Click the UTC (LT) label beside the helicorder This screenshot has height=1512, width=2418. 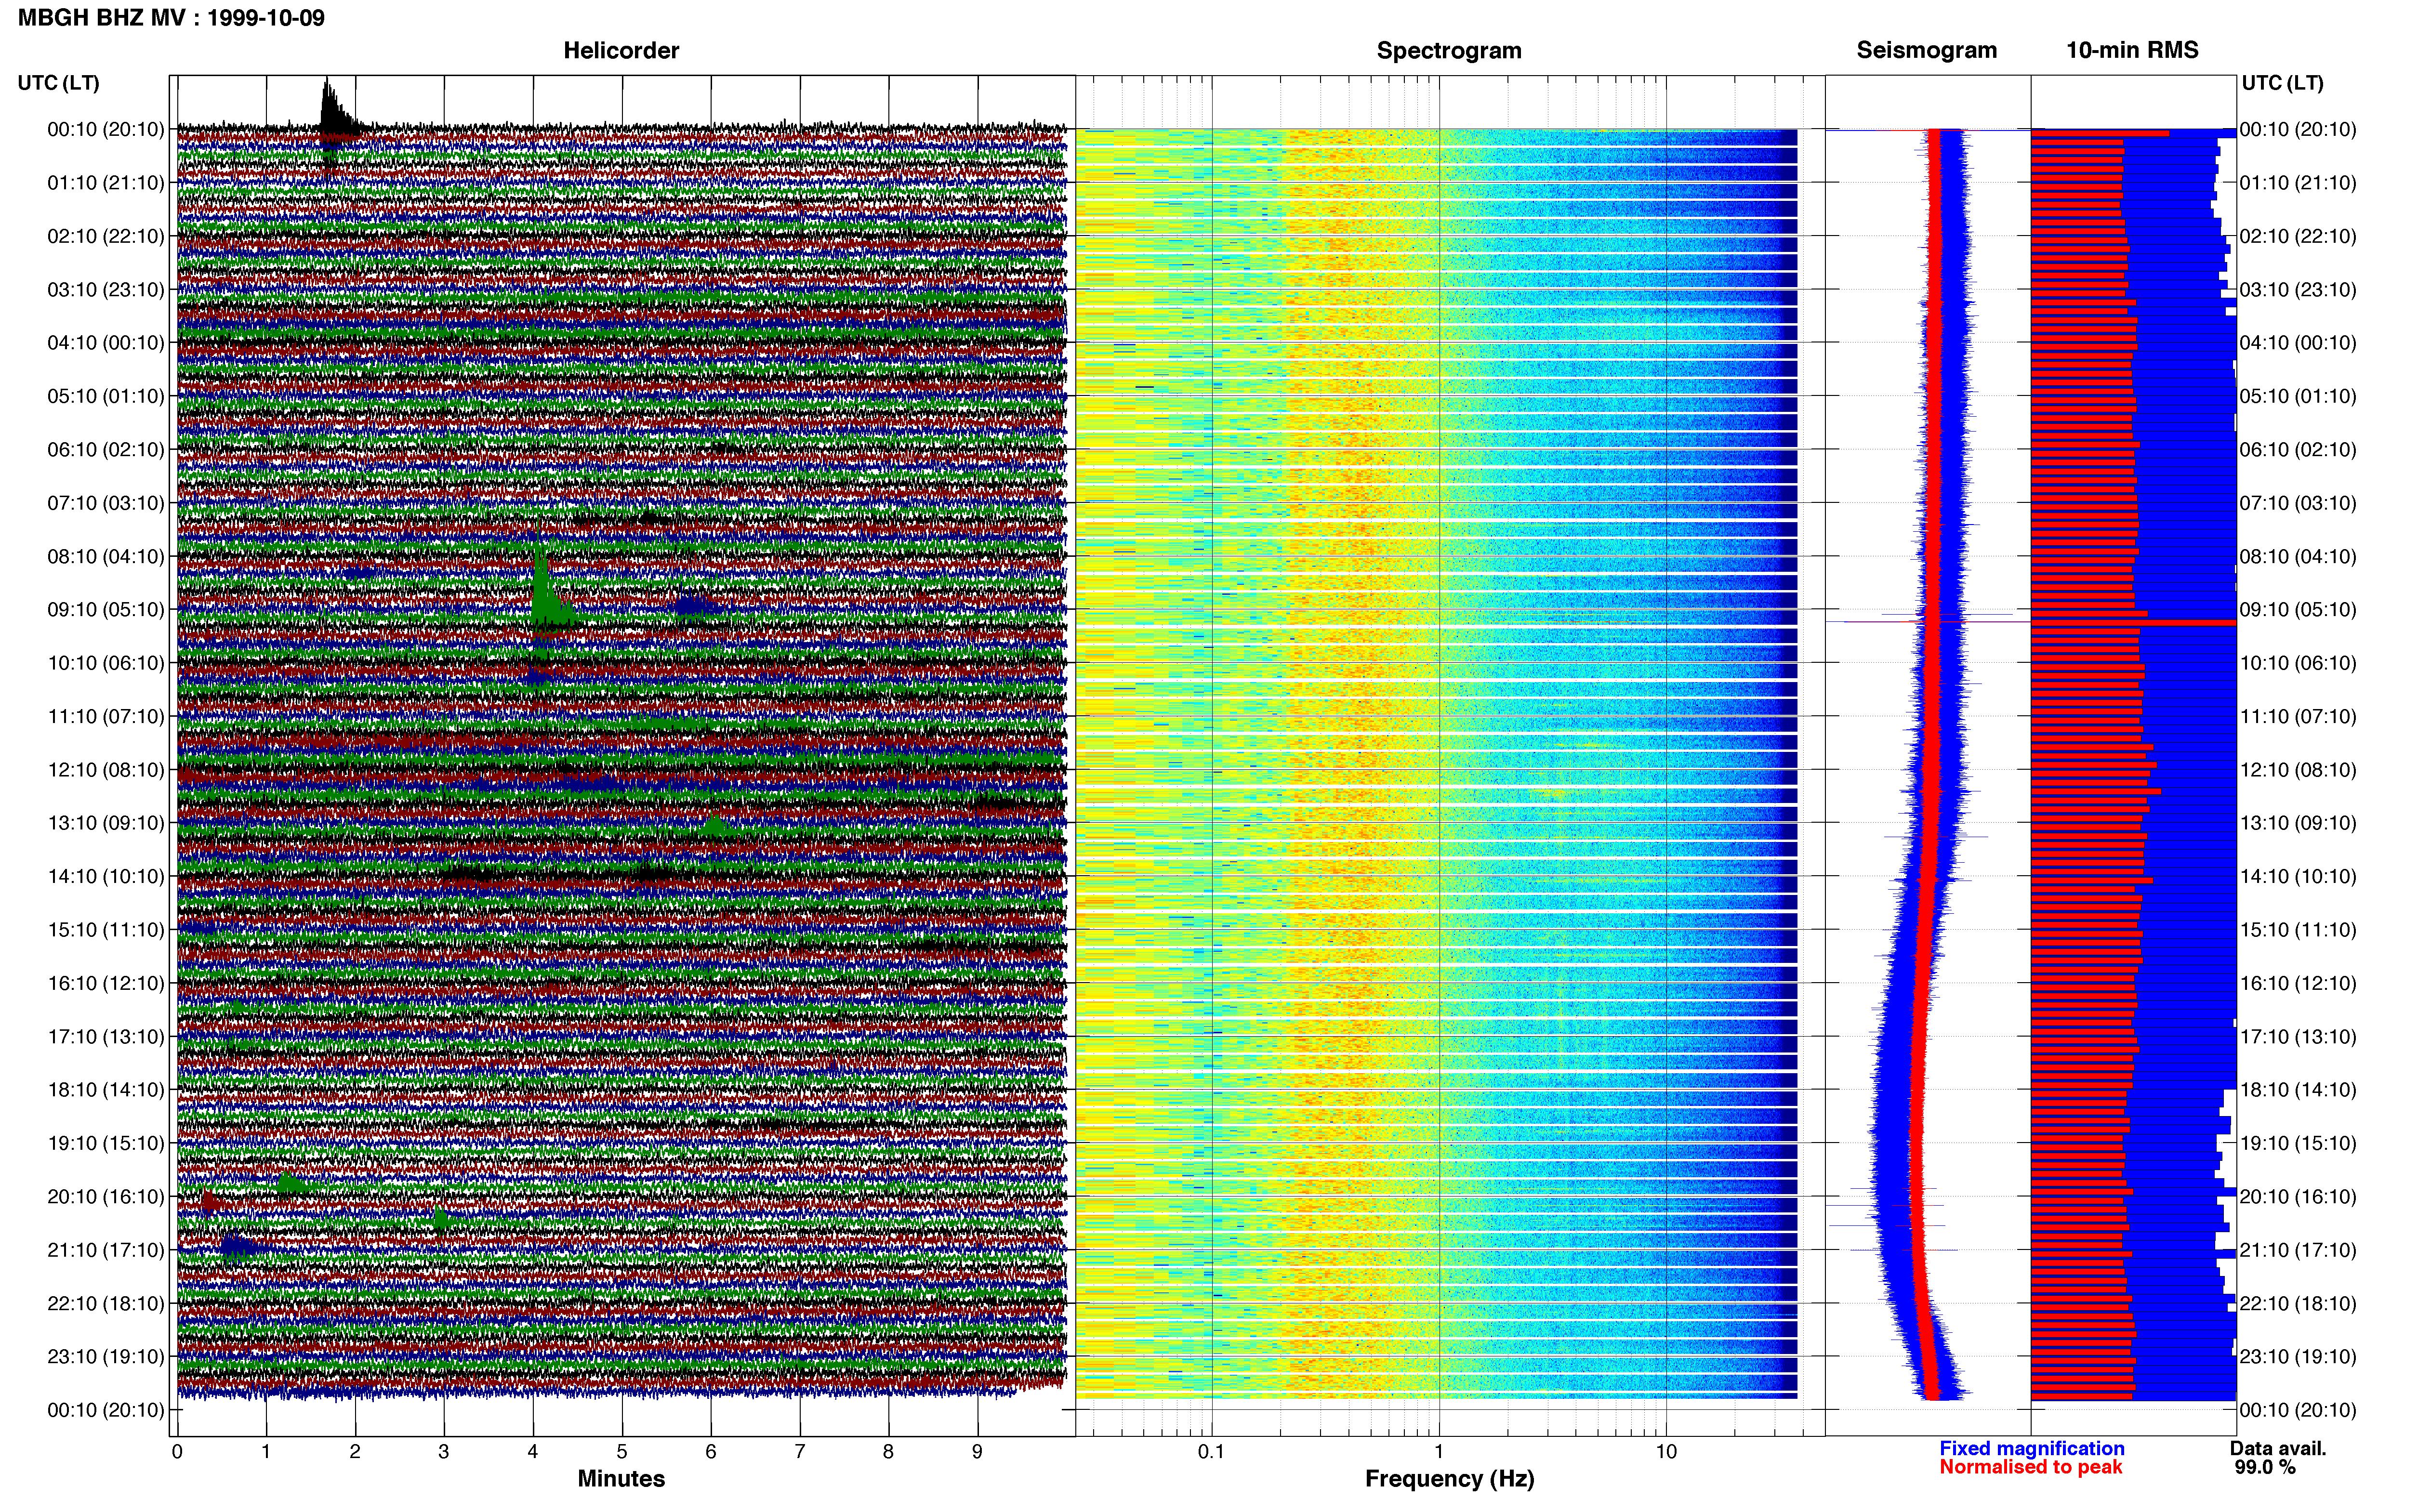click(x=58, y=83)
